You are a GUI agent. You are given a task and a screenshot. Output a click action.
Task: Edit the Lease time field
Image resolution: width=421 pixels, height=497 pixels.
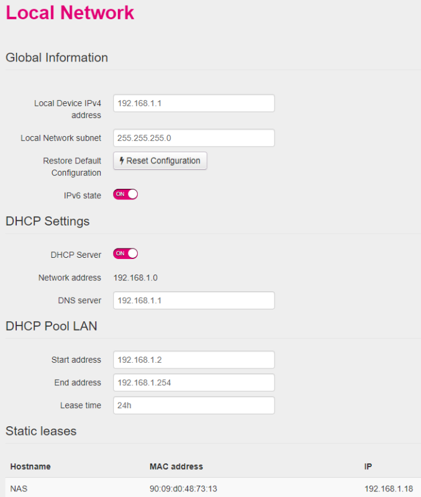pyautogui.click(x=194, y=406)
